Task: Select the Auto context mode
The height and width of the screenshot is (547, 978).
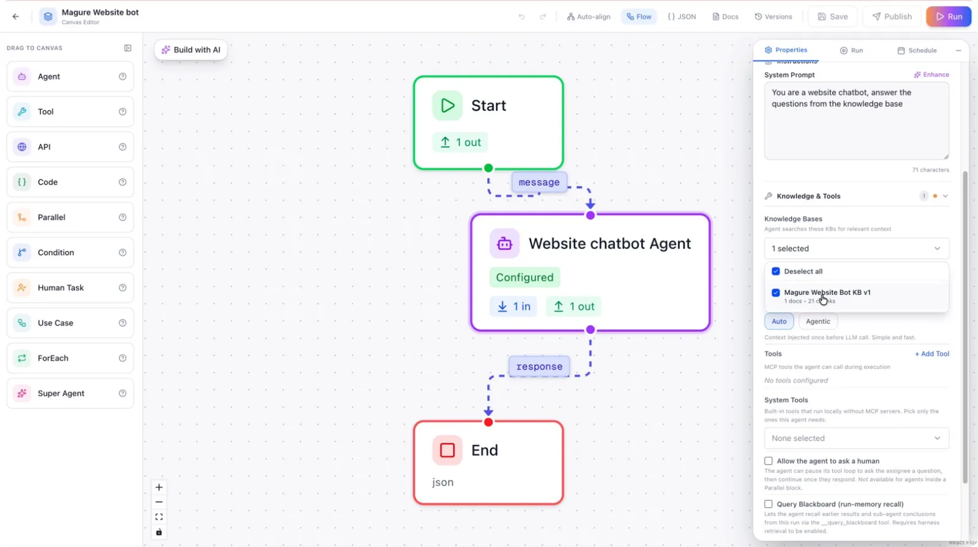Action: [779, 321]
